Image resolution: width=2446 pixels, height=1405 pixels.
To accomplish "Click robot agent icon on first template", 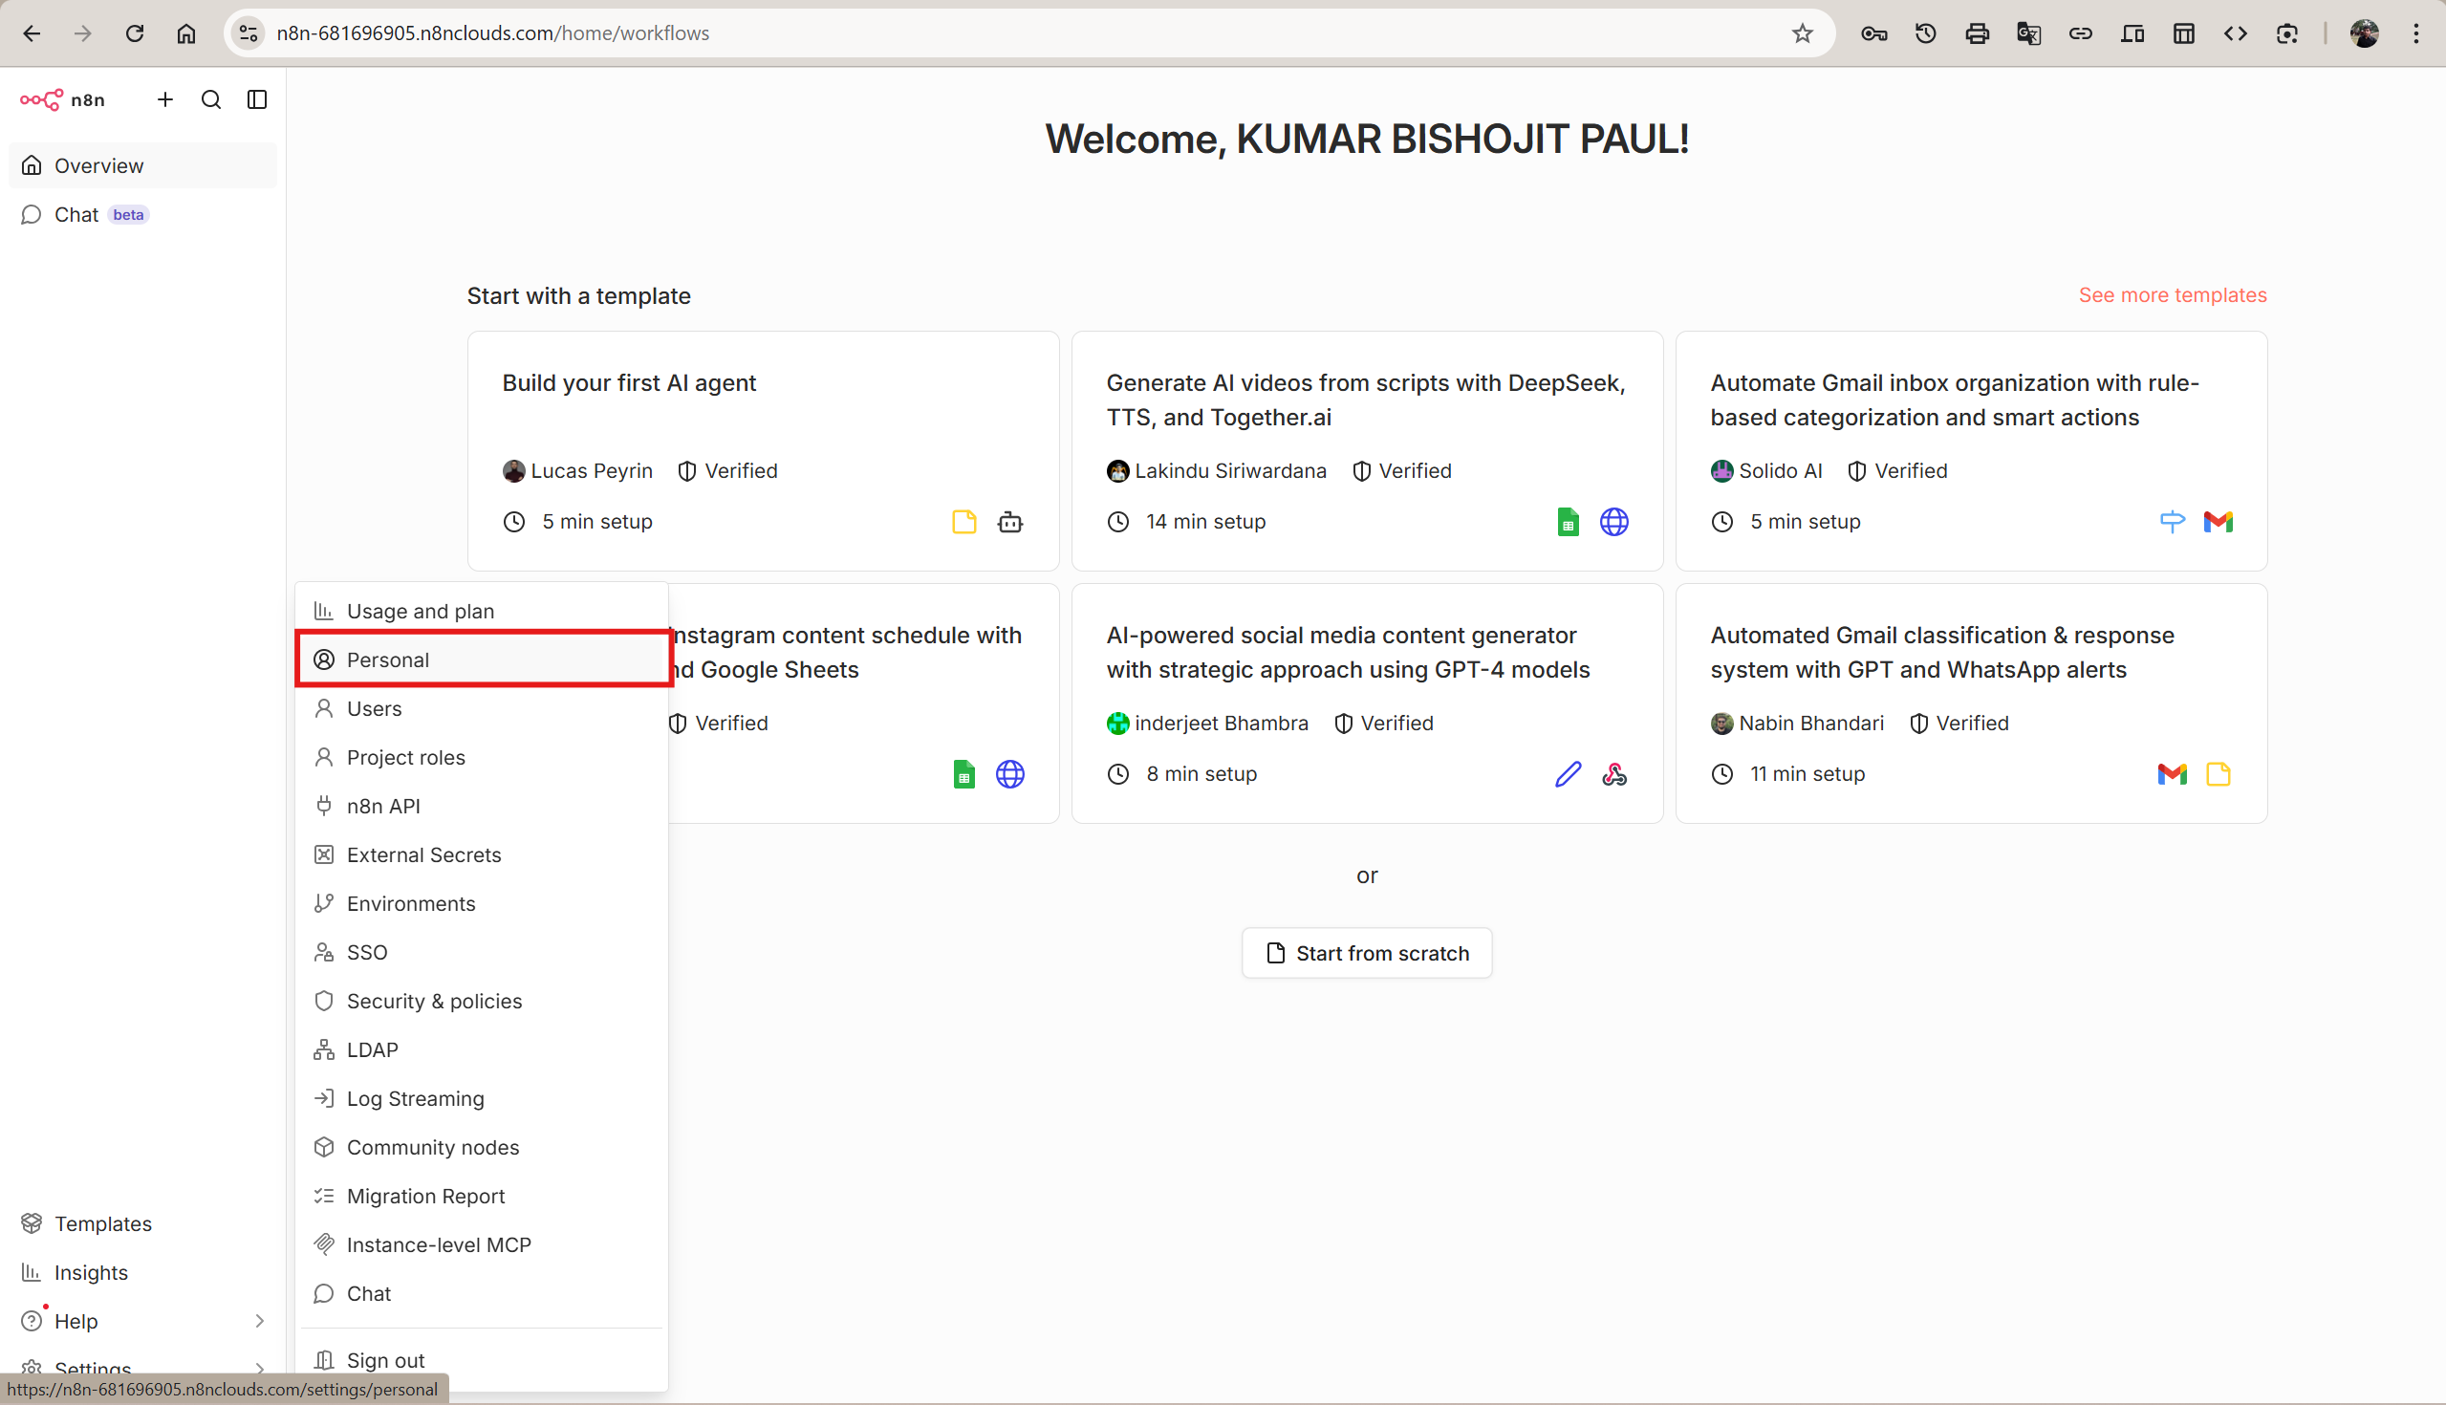I will pos(1010,522).
